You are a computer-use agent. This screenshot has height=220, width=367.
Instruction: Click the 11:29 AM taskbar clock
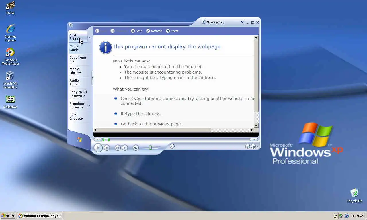click(x=357, y=216)
